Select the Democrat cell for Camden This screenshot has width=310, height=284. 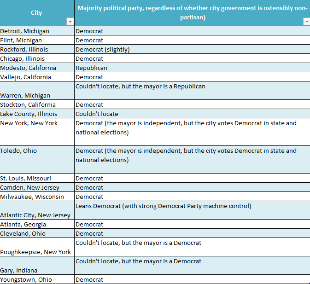193,187
